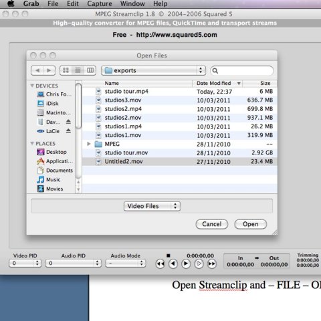The height and width of the screenshot is (321, 321).
Task: Select the file studios1.mov
Action: 180,135
